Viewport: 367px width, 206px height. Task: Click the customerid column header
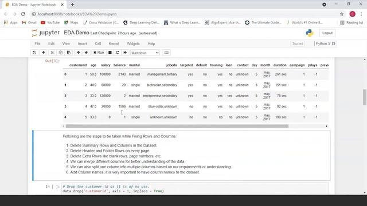[x=78, y=65]
